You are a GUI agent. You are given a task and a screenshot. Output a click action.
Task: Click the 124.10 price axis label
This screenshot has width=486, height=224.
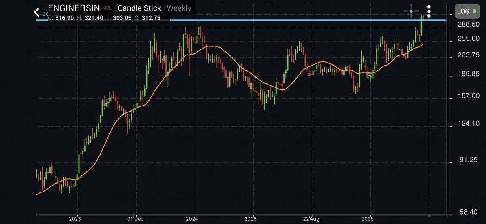[x=469, y=123]
